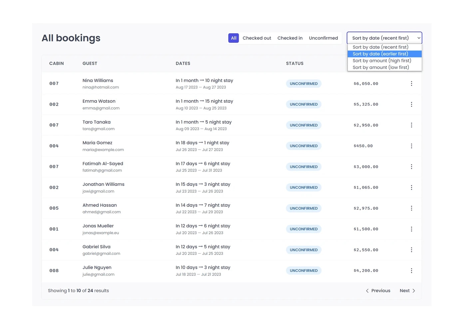This screenshot has width=463, height=330.
Task: Open actions menu for Gabriel Silva booking
Action: [411, 250]
